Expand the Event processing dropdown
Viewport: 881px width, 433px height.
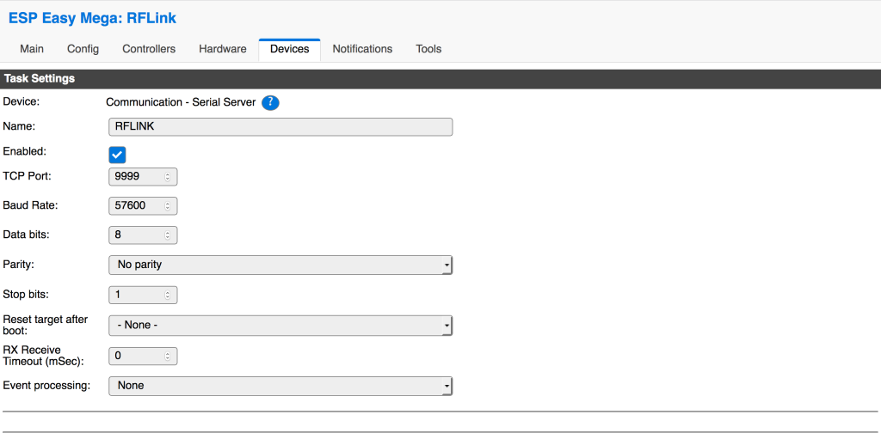tap(280, 386)
